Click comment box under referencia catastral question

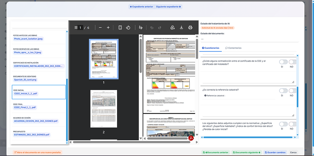[x=249, y=111]
